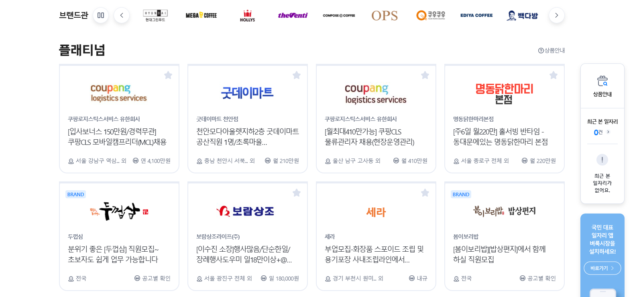639x297 pixels.
Task: Open 천안모다아울렛지하2층 굿데이마트 job title
Action: [x=247, y=137]
